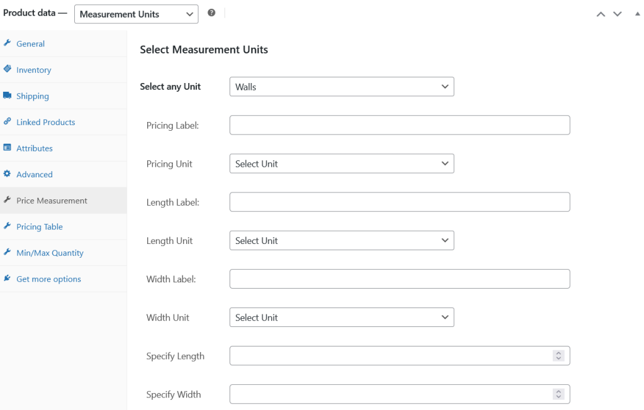The image size is (644, 410).
Task: Open the Select any Unit dropdown
Action: (341, 87)
